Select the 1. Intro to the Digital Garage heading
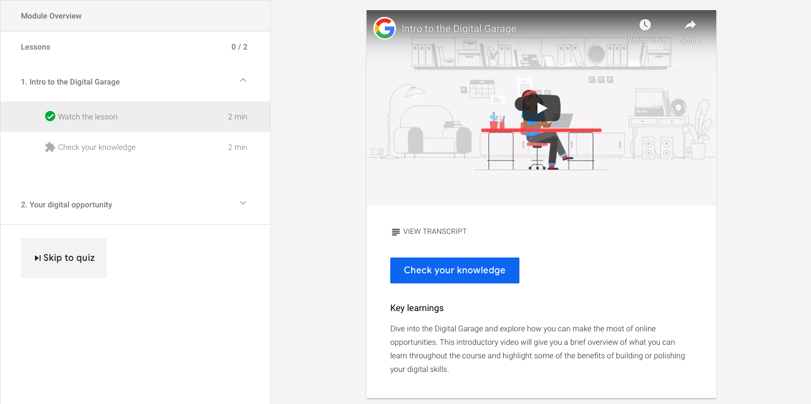Viewport: 811px width, 404px height. (x=70, y=82)
